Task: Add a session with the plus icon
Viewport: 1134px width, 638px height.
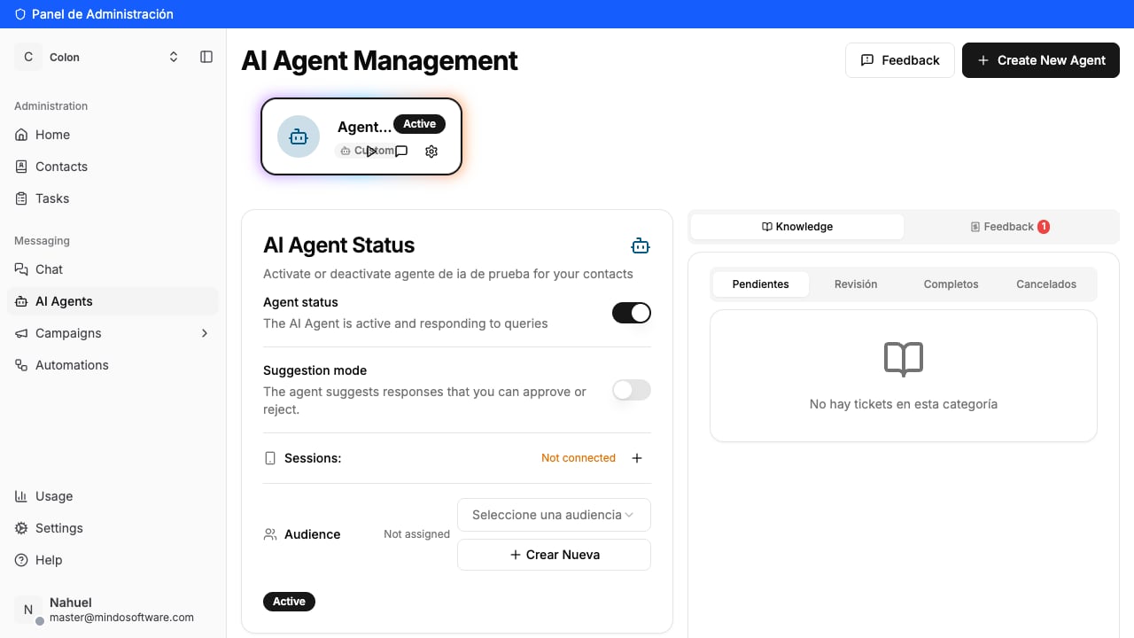Action: click(x=637, y=458)
